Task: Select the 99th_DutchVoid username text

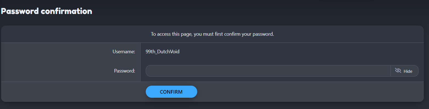Action: (163, 51)
